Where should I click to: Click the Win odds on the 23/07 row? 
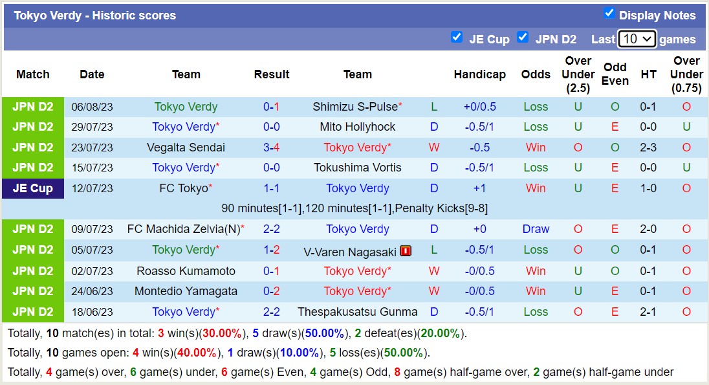pyautogui.click(x=536, y=147)
